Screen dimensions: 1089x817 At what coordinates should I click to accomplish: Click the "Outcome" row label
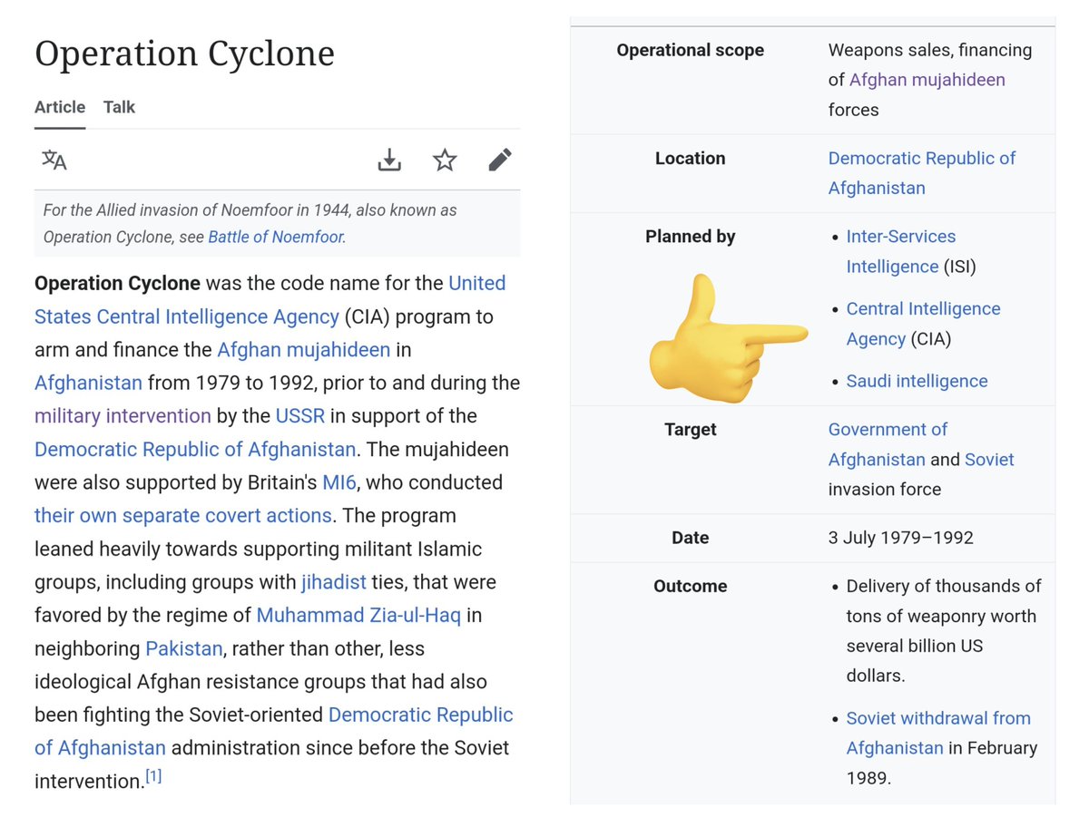coord(691,587)
